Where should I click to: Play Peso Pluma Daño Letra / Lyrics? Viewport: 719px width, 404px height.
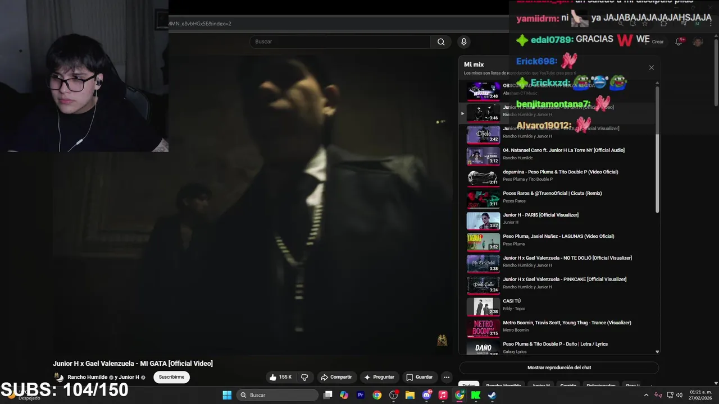point(555,344)
